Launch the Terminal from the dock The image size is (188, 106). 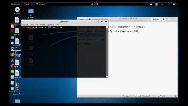point(12,32)
